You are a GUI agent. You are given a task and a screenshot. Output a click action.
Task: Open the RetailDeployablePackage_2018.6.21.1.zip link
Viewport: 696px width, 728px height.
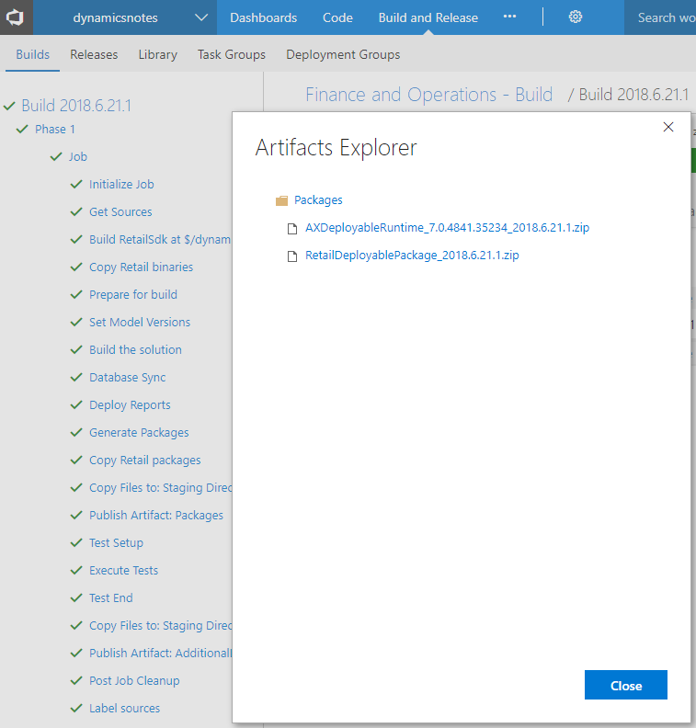pyautogui.click(x=412, y=256)
